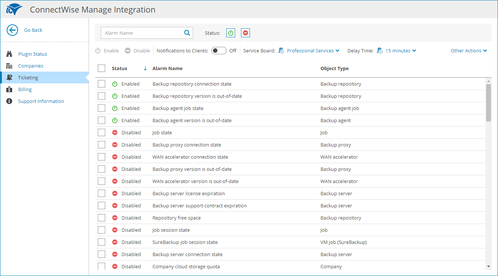Click the Disable button in the toolbar

point(138,51)
